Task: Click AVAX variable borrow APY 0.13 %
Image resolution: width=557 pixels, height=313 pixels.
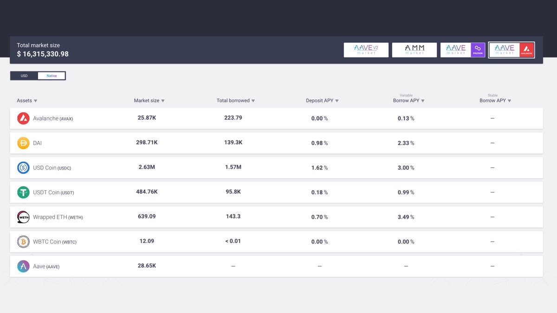Action: pos(406,119)
